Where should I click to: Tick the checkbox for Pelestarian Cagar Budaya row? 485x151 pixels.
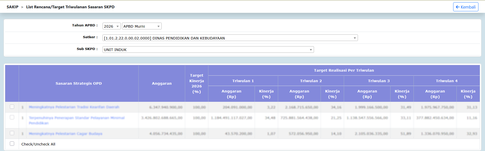click(x=12, y=133)
